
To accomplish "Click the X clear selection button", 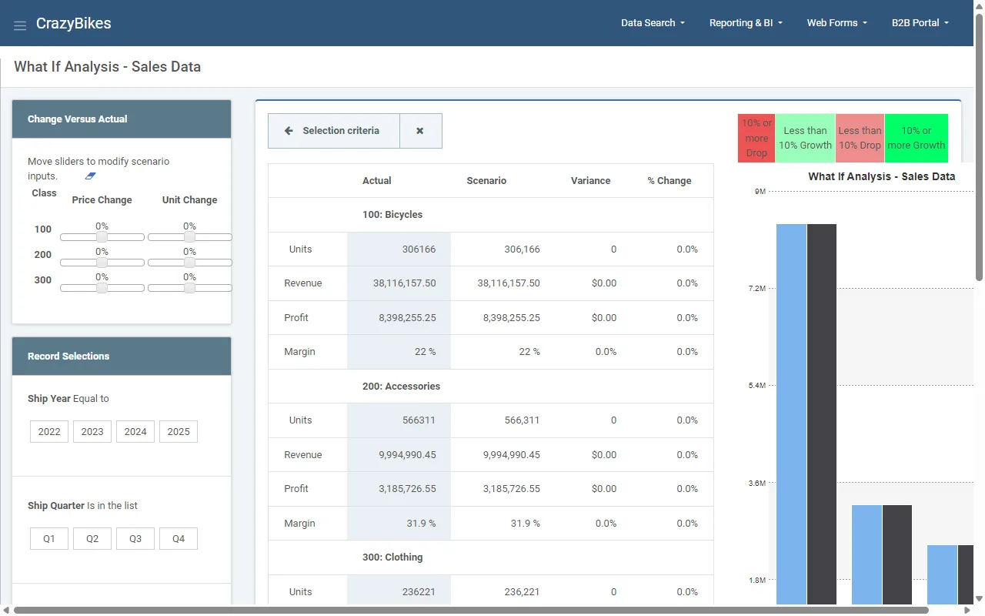I will pos(420,131).
